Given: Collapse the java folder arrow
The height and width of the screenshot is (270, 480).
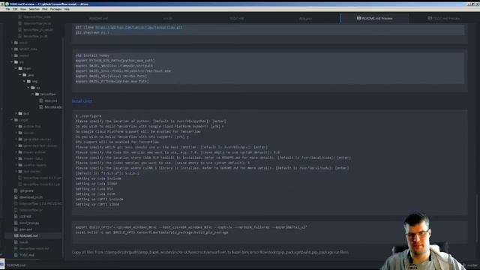Looking at the screenshot, I should 20,75.
